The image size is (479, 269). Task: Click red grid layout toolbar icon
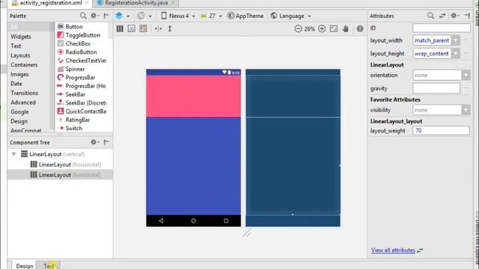tap(143, 28)
